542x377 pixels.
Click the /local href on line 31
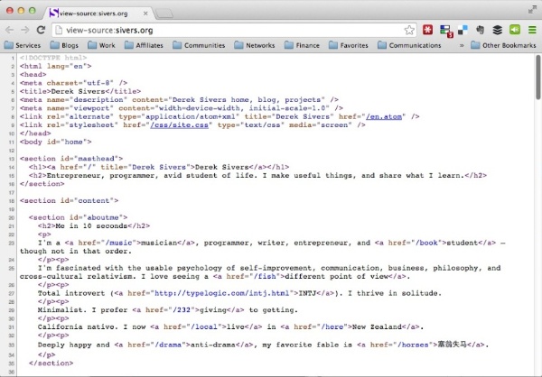(204, 326)
